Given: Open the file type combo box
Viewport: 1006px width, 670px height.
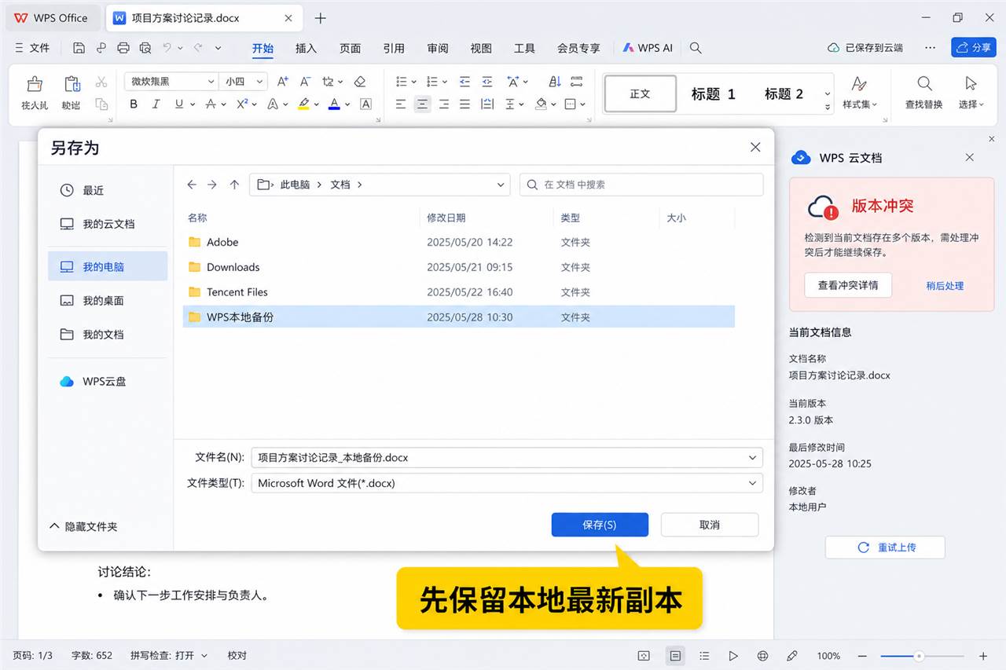Looking at the screenshot, I should coord(507,483).
